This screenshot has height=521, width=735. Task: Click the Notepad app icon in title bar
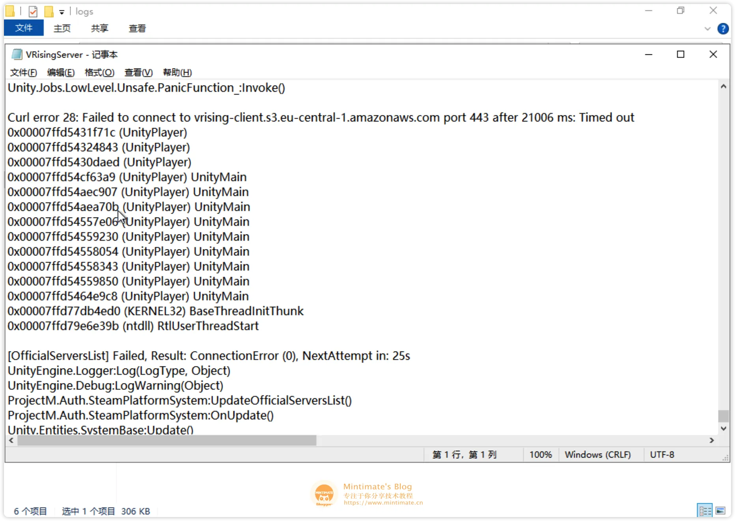point(17,54)
